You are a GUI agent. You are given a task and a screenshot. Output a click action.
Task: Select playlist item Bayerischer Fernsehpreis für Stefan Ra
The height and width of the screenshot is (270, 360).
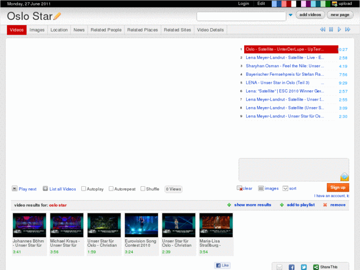click(x=285, y=74)
